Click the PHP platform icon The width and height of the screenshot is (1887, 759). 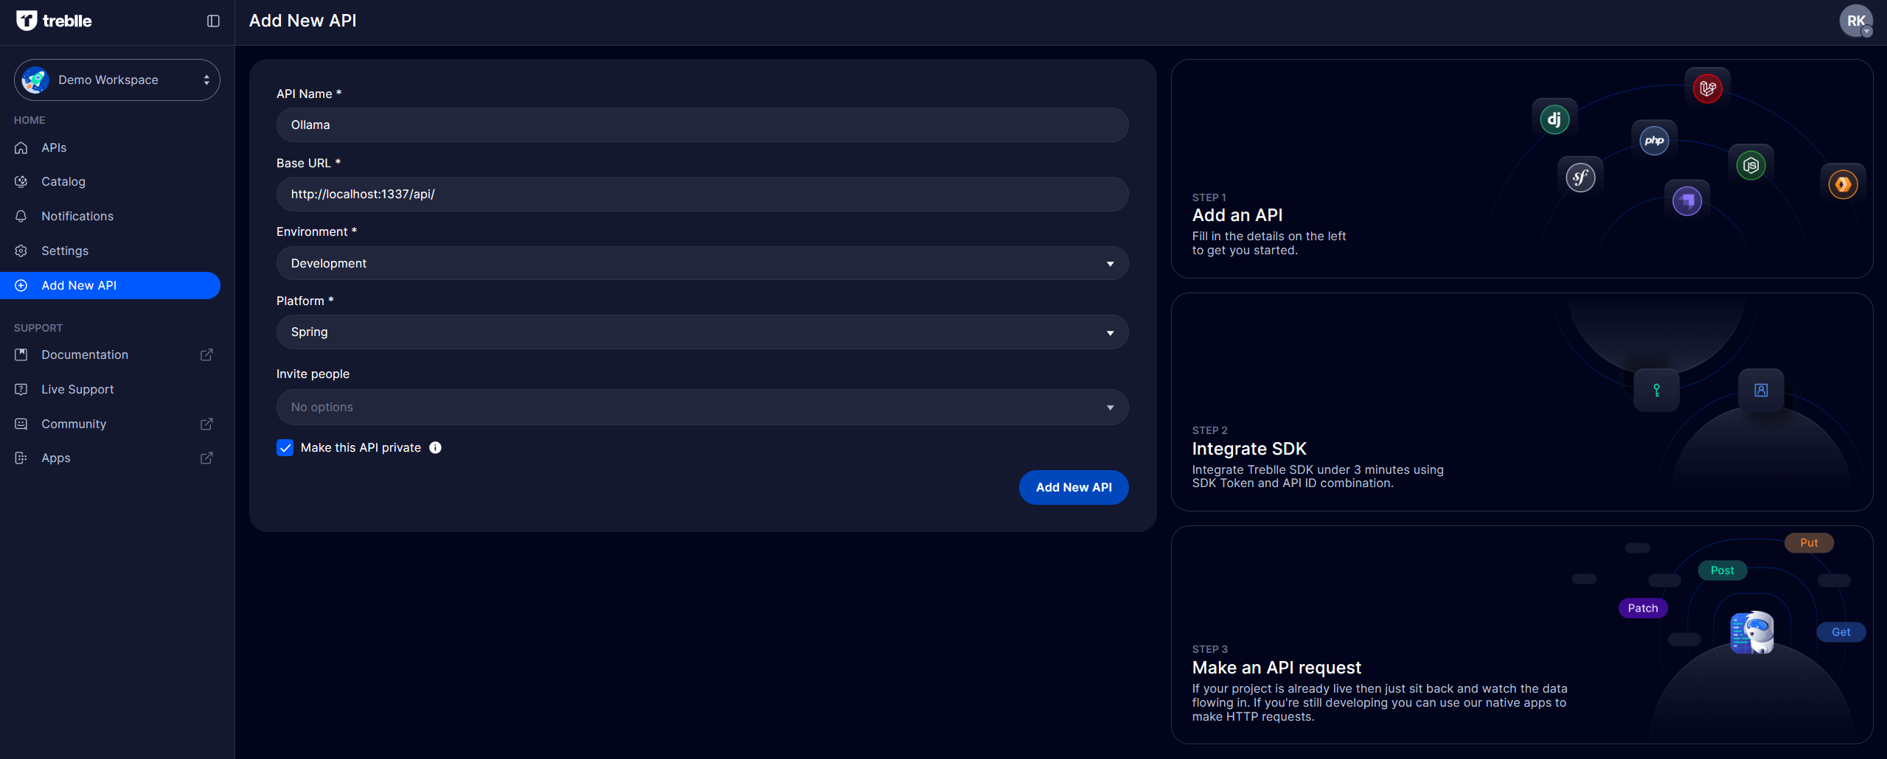1654,140
